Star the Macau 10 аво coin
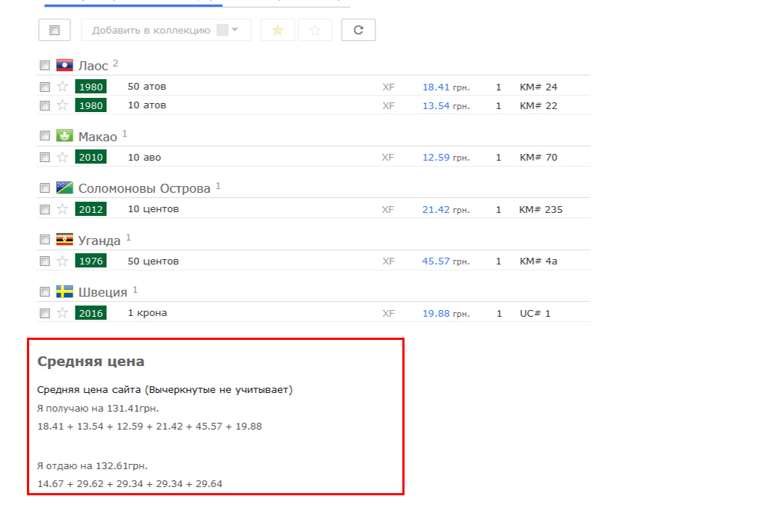 point(62,158)
